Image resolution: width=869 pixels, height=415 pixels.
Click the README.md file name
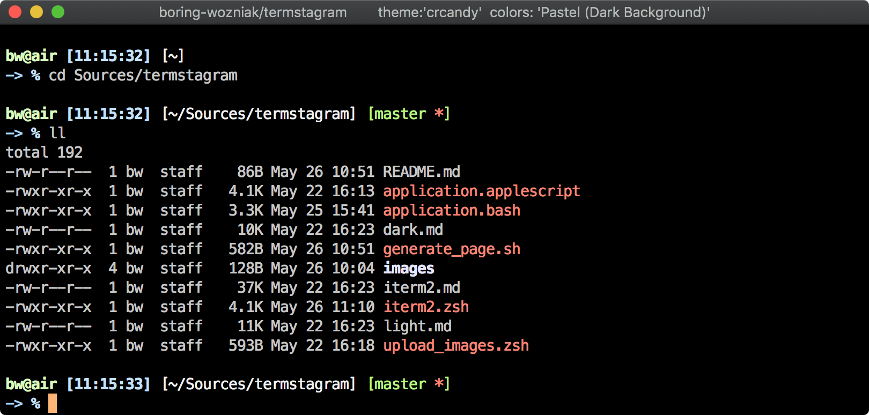pos(421,172)
